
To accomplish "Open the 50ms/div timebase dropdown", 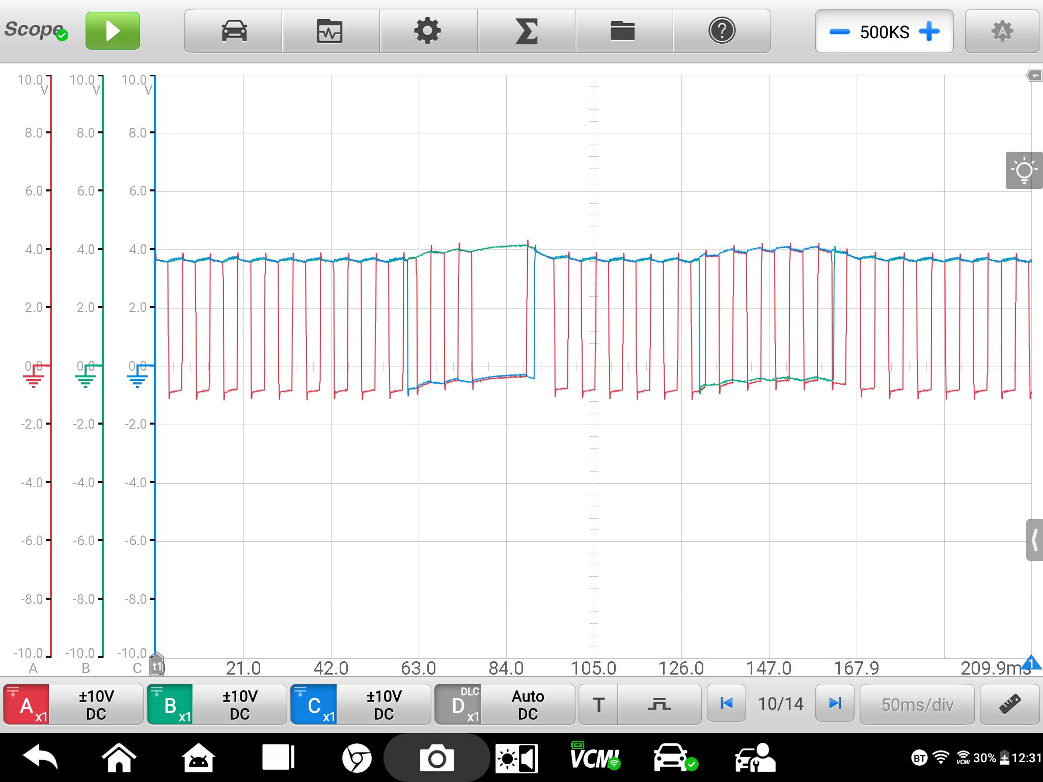I will coord(917,705).
